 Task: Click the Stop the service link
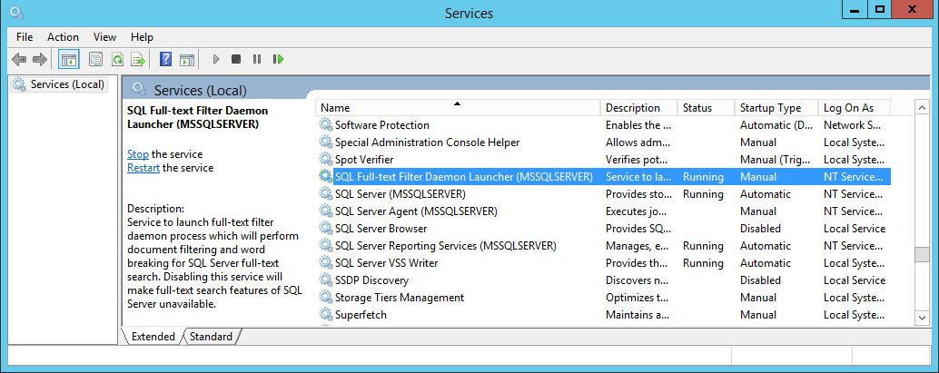[x=137, y=154]
